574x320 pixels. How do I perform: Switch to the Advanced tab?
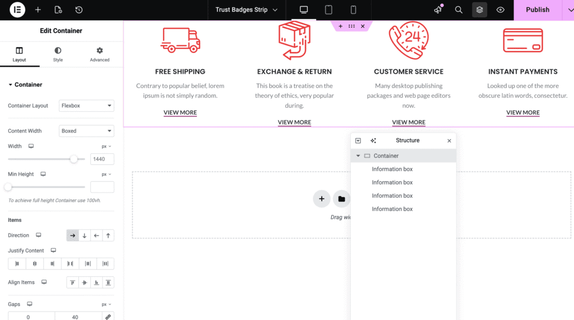pyautogui.click(x=100, y=54)
